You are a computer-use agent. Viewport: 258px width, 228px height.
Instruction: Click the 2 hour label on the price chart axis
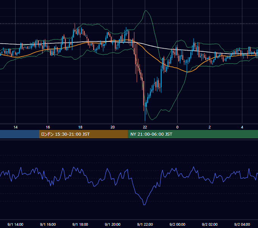[x=209, y=127]
